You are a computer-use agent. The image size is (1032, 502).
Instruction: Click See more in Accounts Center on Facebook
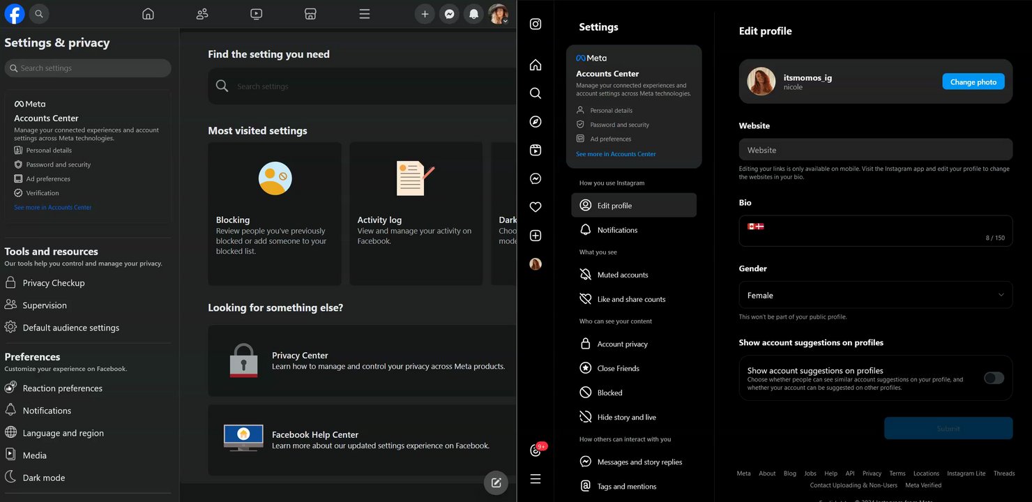[53, 207]
